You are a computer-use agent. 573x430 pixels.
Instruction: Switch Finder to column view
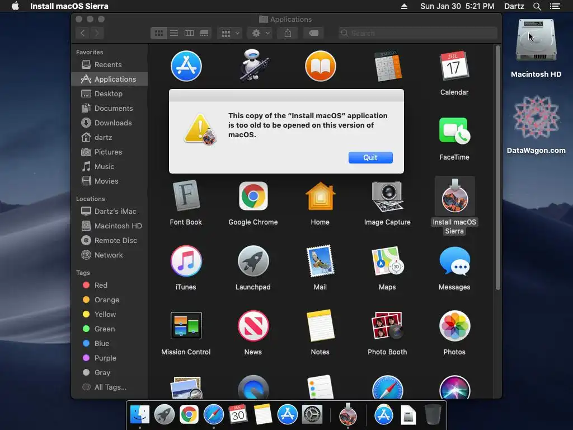[x=189, y=33]
